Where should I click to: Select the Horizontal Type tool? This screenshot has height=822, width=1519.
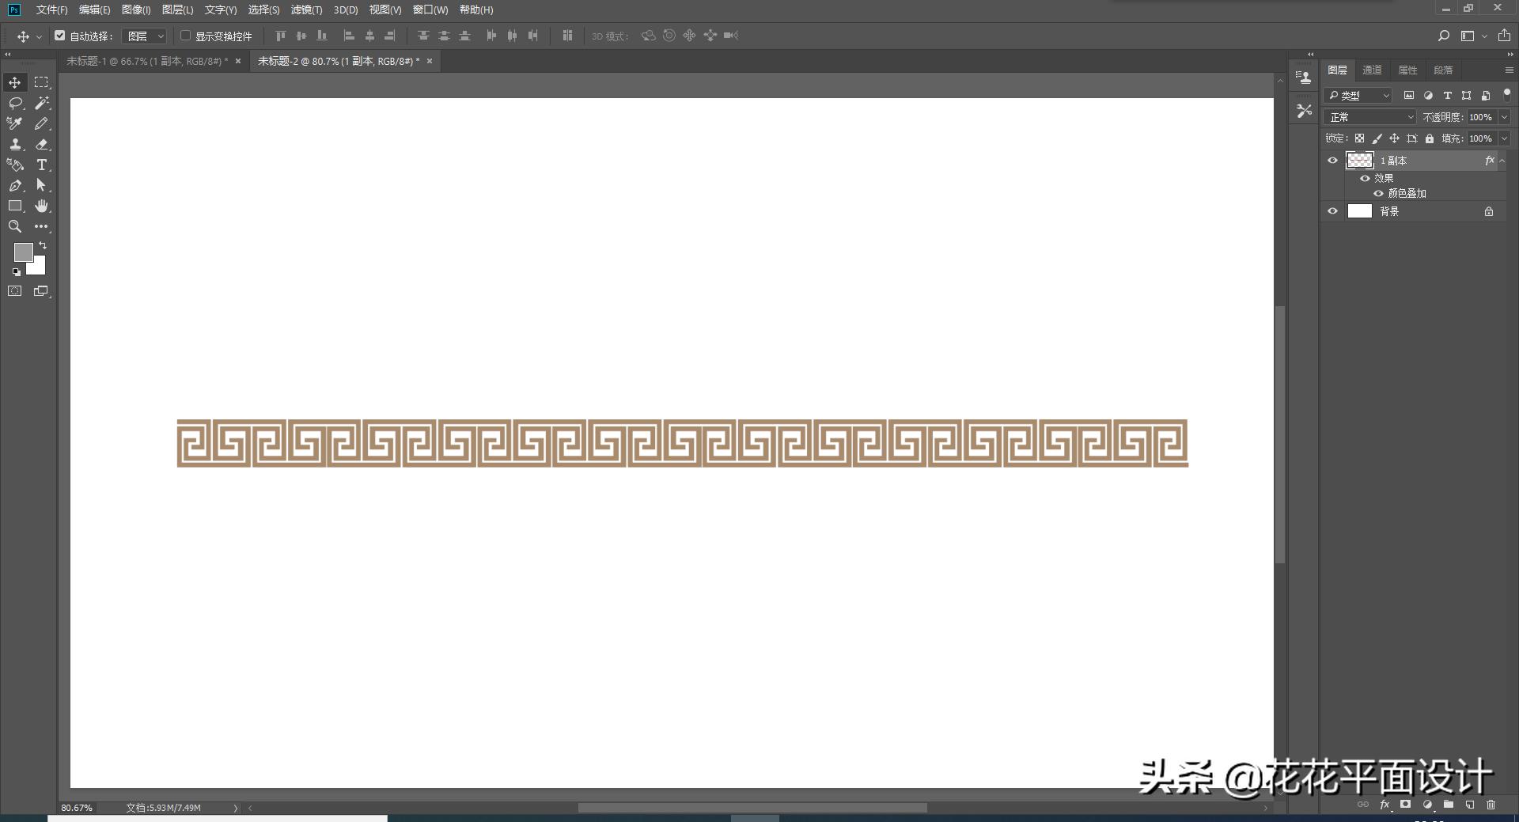click(x=42, y=165)
